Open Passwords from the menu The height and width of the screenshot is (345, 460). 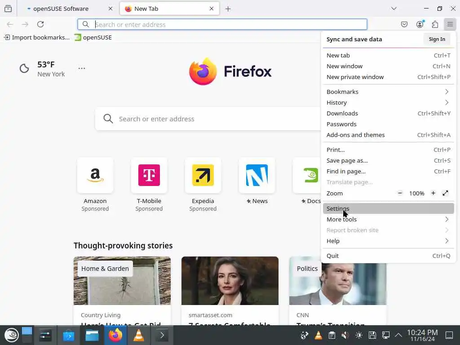click(389, 124)
